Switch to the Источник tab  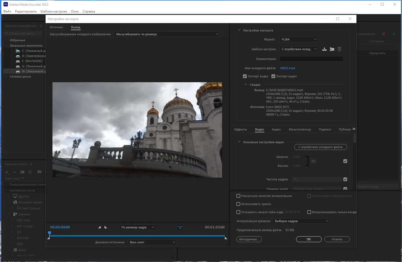(56, 27)
